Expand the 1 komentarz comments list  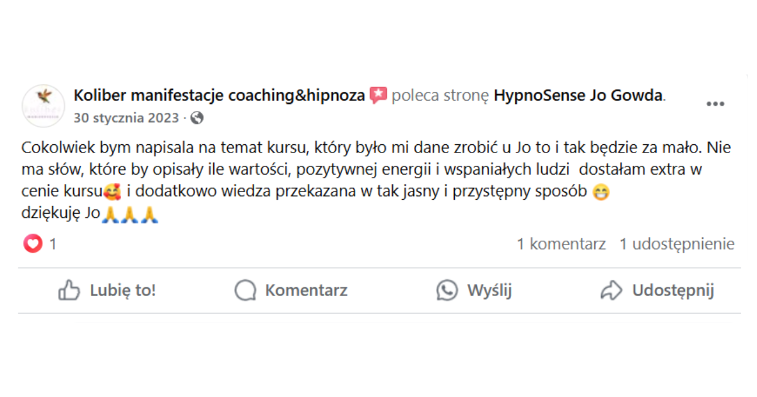click(x=561, y=244)
